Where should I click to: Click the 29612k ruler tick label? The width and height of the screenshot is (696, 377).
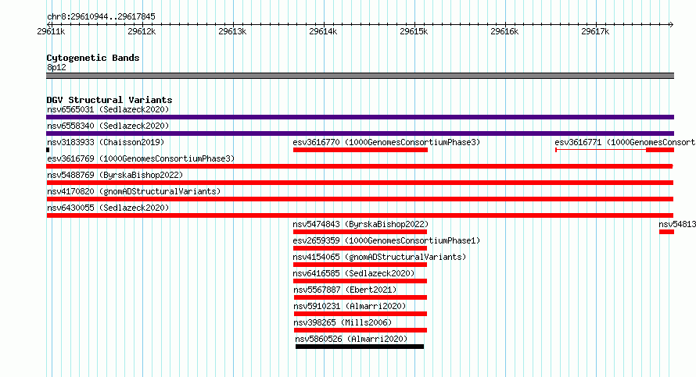[x=142, y=31]
